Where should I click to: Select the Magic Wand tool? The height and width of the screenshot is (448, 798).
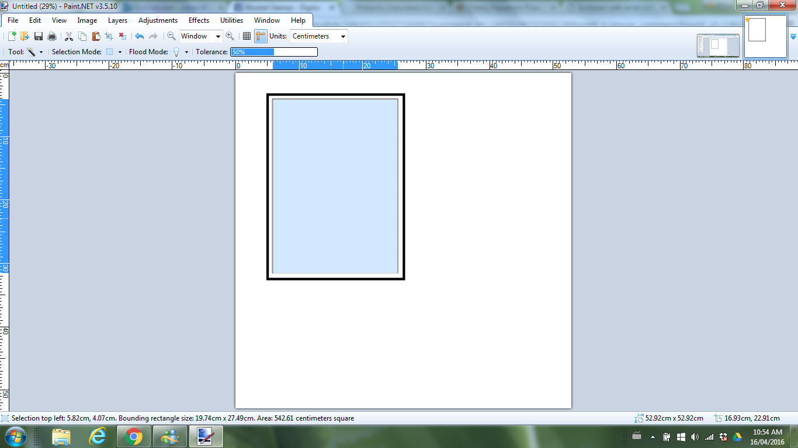tap(30, 51)
